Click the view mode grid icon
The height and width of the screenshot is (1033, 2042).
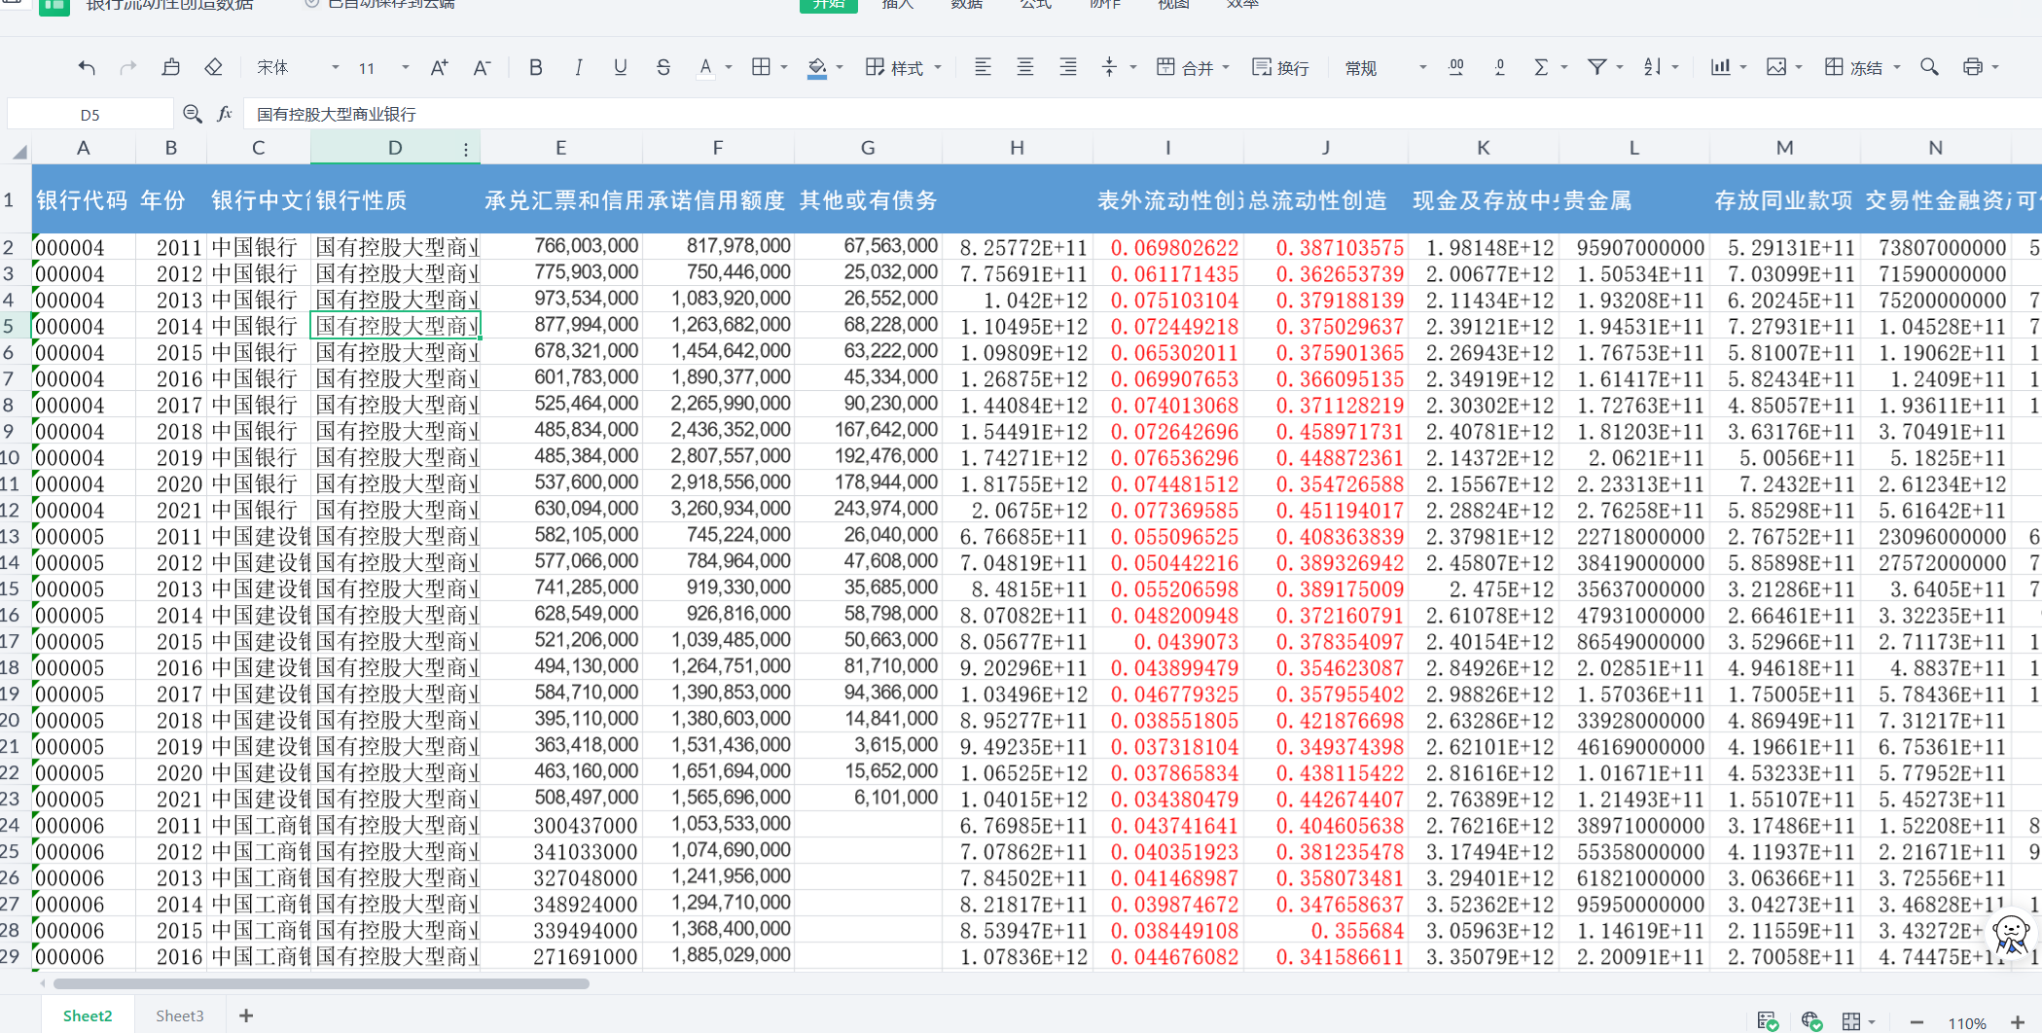pos(1851,1021)
